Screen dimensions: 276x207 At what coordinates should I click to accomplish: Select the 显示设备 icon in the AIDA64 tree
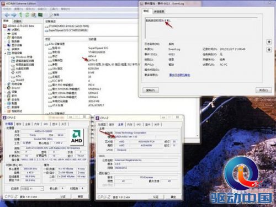(x=9, y=45)
